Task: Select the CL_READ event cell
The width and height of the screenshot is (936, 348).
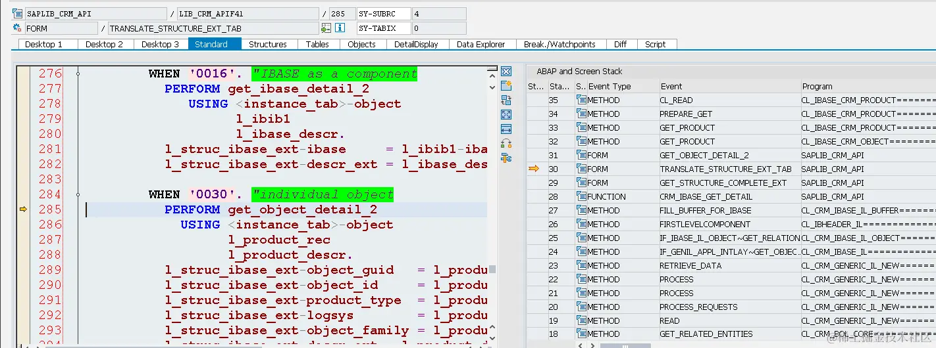Action: [729, 100]
